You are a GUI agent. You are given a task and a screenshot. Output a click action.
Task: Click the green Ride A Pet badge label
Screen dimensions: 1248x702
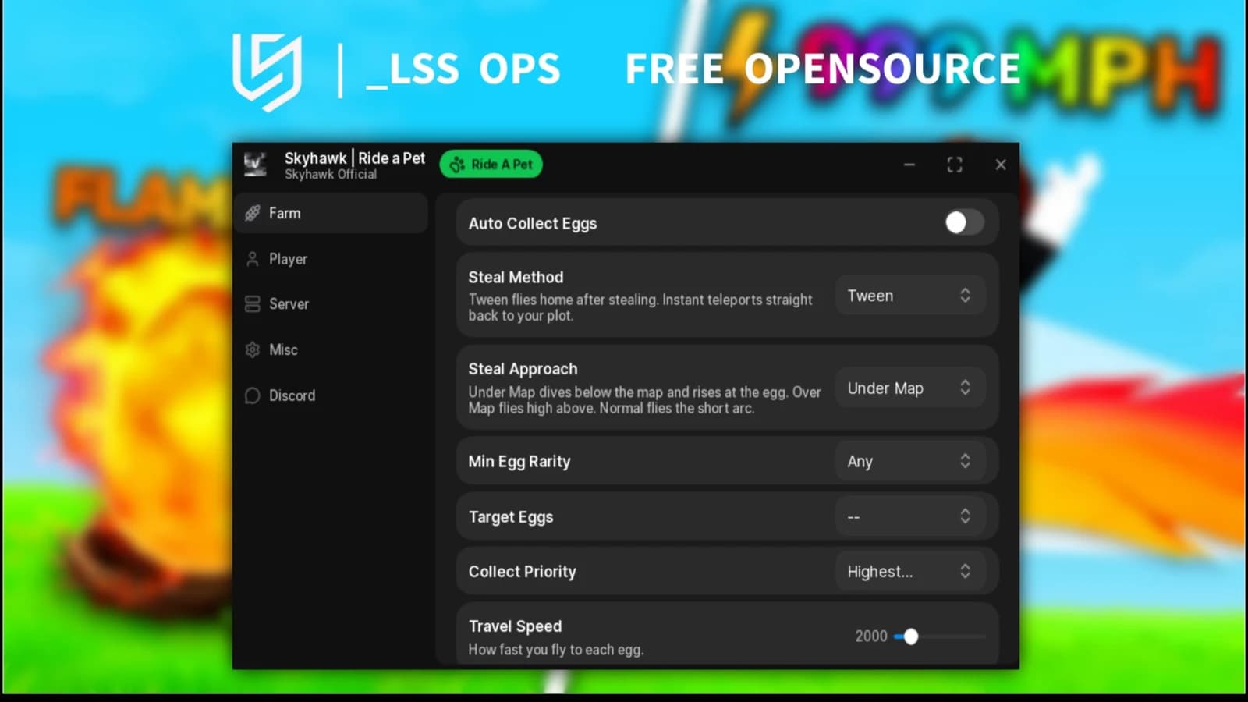point(502,165)
